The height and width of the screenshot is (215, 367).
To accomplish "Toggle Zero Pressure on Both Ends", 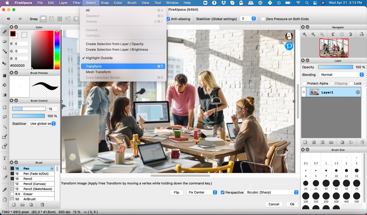I will (263, 19).
